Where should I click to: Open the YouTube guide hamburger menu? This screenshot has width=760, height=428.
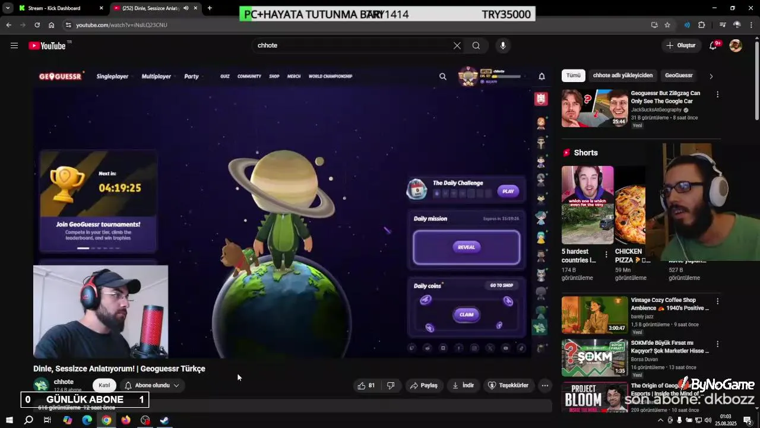pyautogui.click(x=14, y=45)
